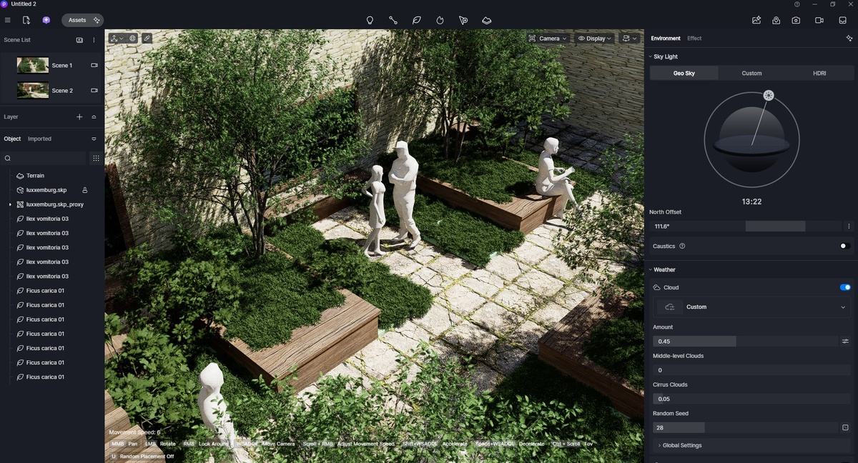Open the viewport axis mode dropdown
Viewport: 858px width, 463px height.
point(117,38)
